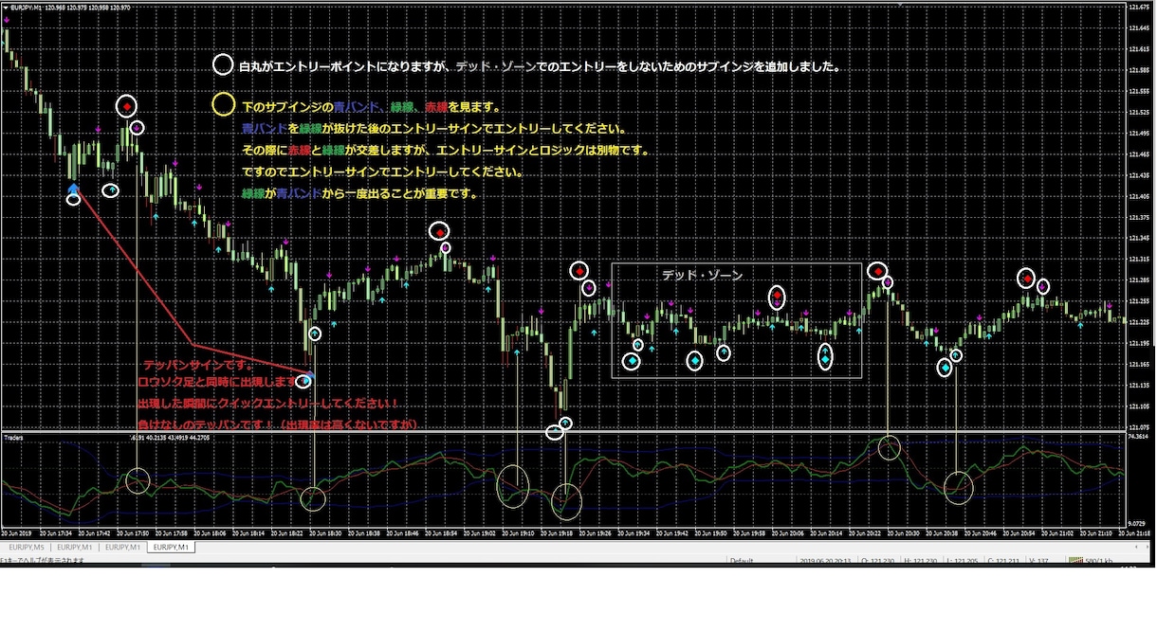Open the connection status bars icon
Image resolution: width=1157 pixels, height=631 pixels.
pyautogui.click(x=1075, y=561)
